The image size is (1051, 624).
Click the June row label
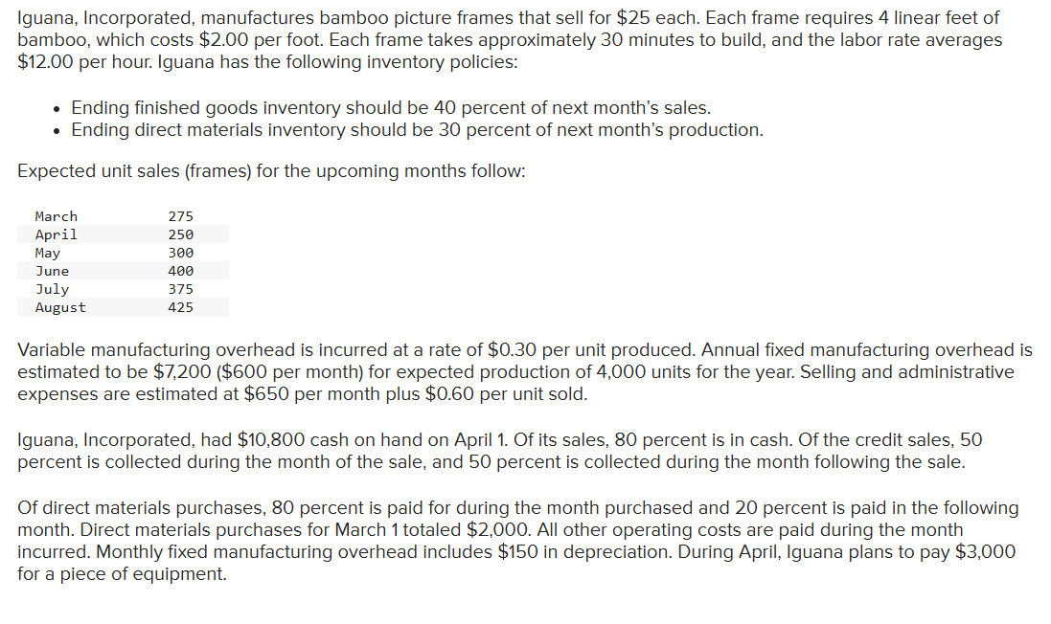click(53, 271)
